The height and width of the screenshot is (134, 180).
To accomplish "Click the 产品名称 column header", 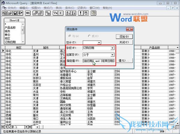I will coord(154,48).
